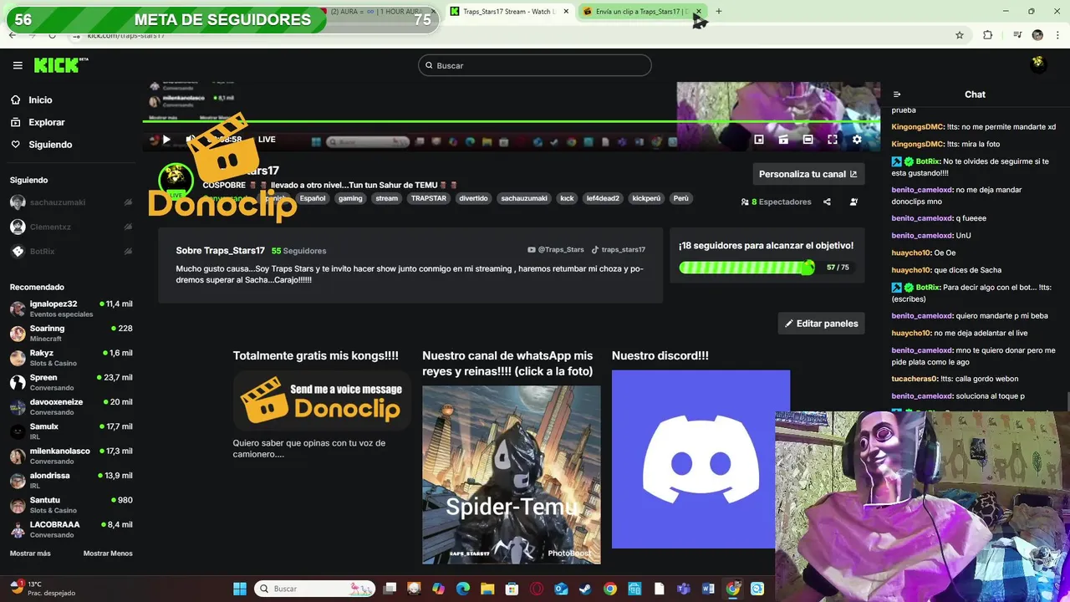This screenshot has width=1070, height=602.
Task: Open @Traps_Stars YouTube link
Action: [556, 249]
